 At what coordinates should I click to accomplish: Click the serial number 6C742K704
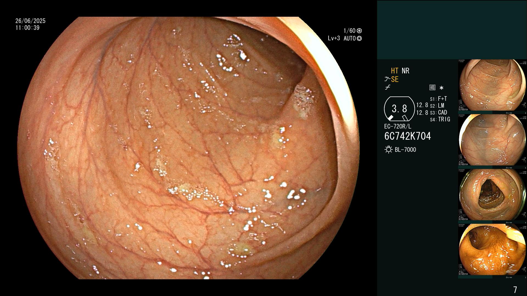click(408, 136)
